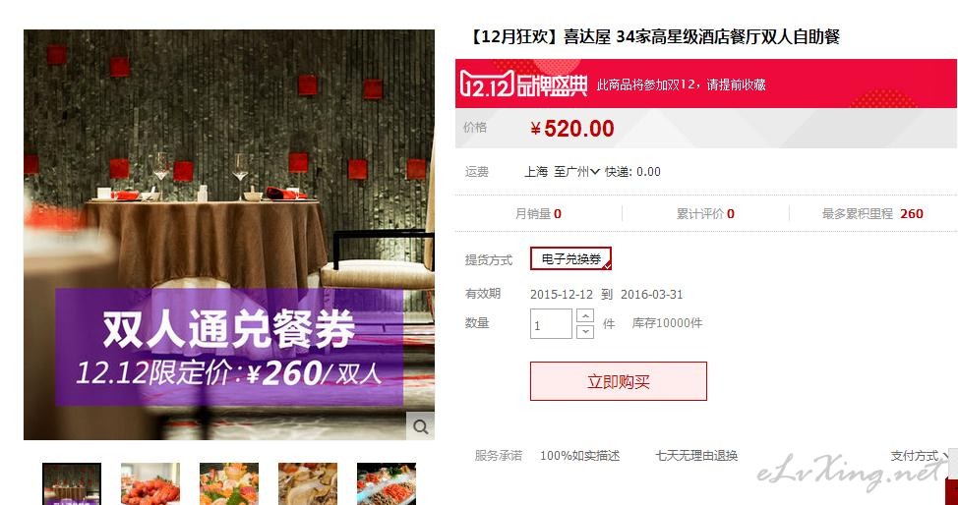
Task: Select the sashimi platter thumbnail
Action: click(229, 483)
